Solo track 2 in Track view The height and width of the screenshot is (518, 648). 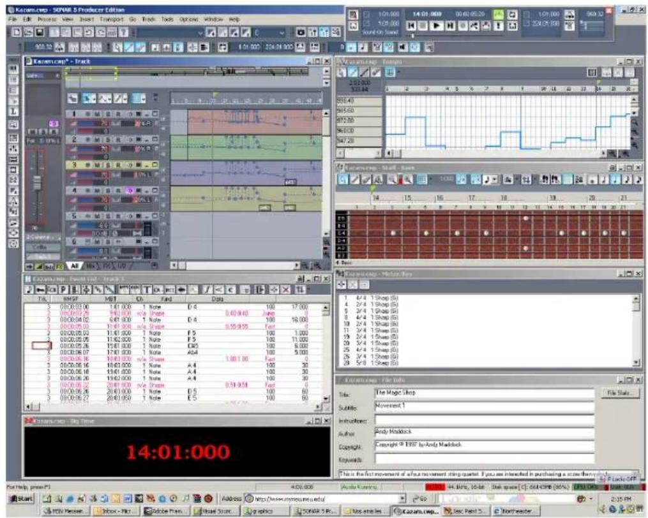pyautogui.click(x=109, y=140)
